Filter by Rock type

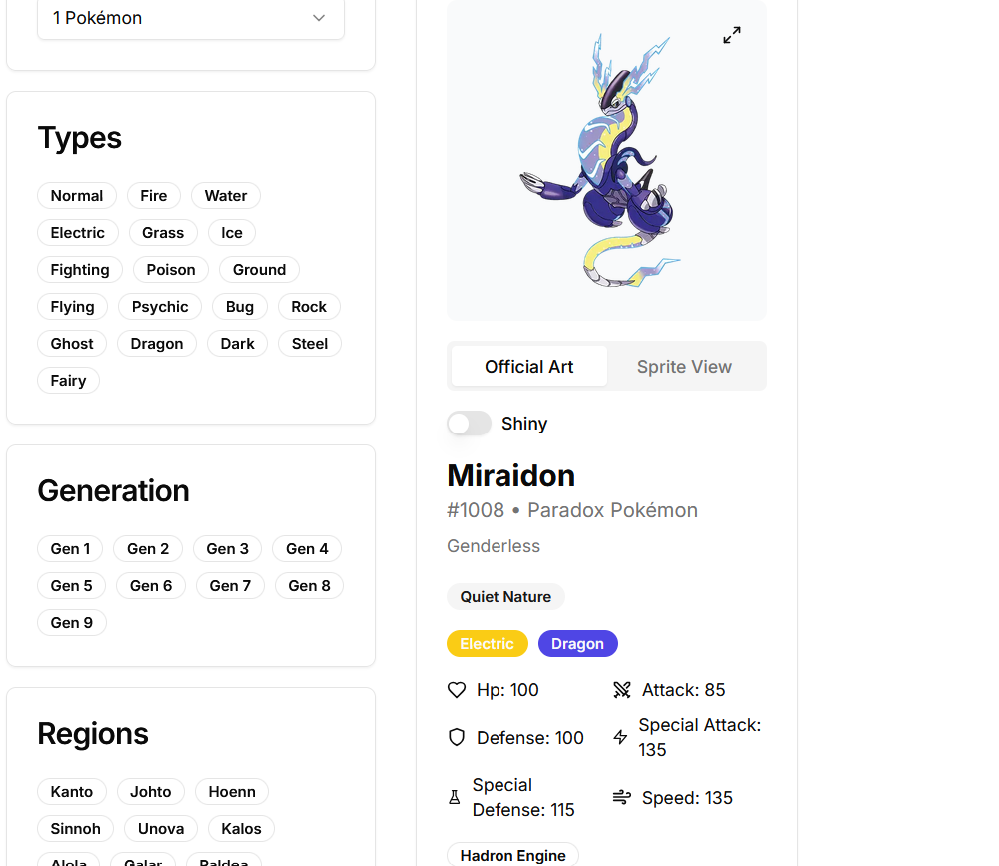[309, 307]
